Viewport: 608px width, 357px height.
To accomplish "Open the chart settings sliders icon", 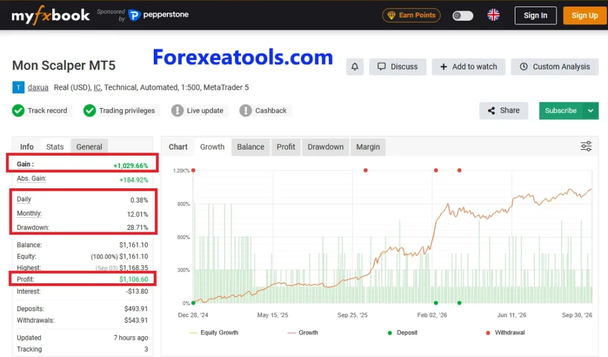I will [586, 146].
